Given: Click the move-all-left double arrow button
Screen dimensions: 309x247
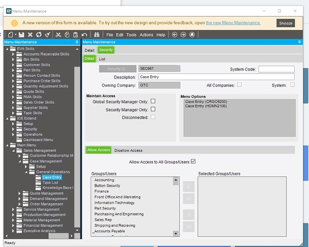Looking at the screenshot, I should click(189, 227).
